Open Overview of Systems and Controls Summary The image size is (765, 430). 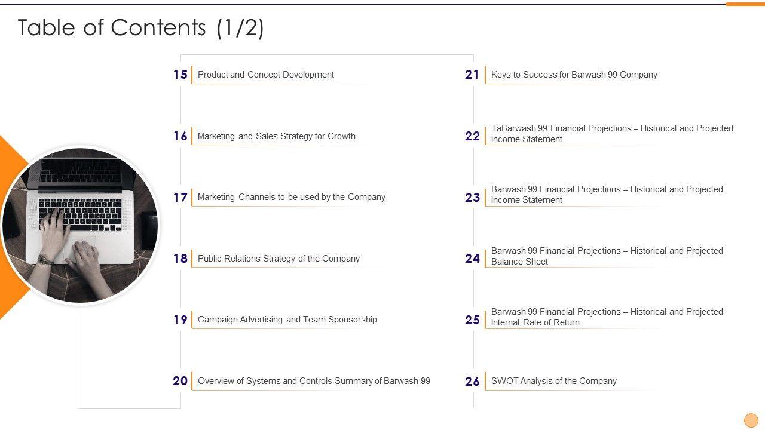(x=314, y=381)
